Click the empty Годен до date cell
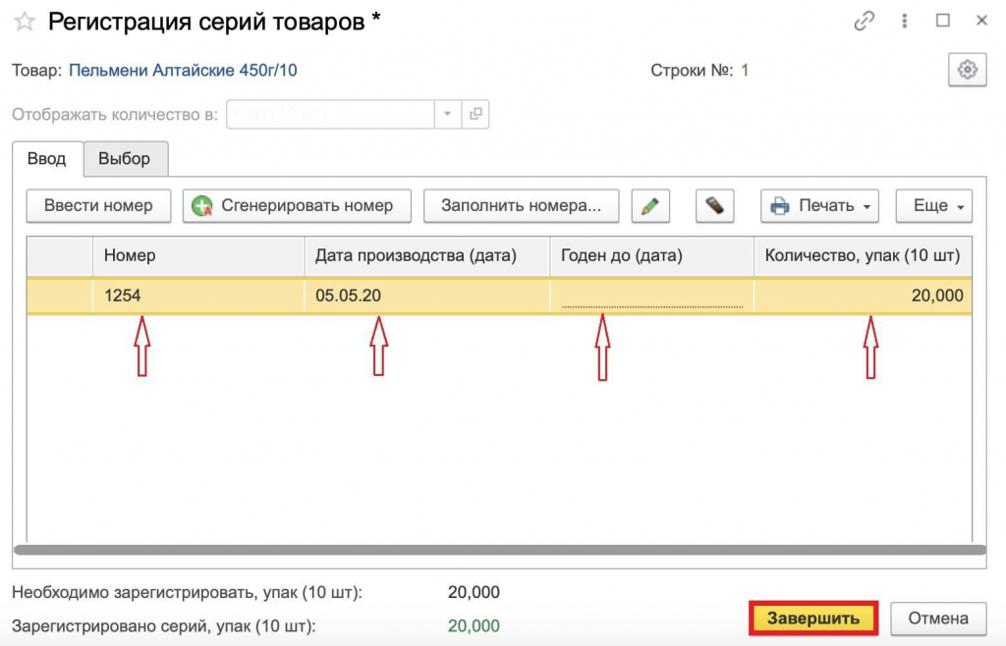 [652, 296]
